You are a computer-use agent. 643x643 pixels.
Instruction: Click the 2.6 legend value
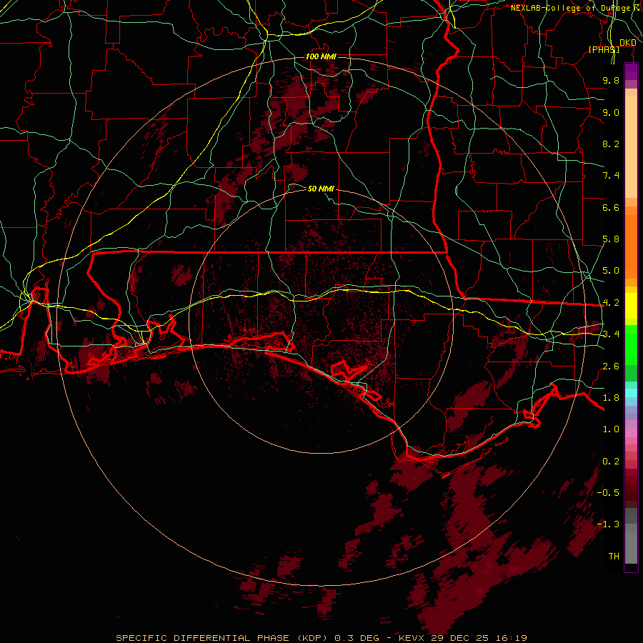pyautogui.click(x=611, y=367)
